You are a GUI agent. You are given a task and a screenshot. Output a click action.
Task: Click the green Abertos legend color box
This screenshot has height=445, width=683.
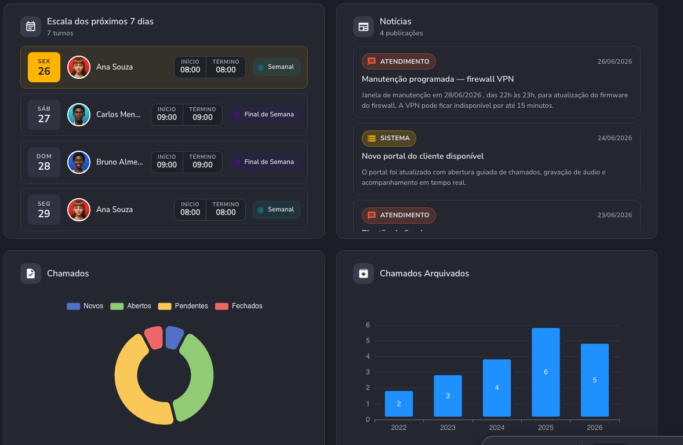[117, 306]
